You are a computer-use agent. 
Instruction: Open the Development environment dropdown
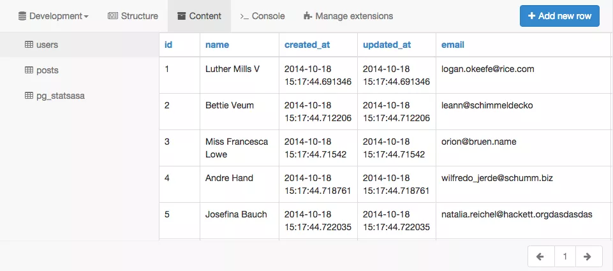click(54, 16)
